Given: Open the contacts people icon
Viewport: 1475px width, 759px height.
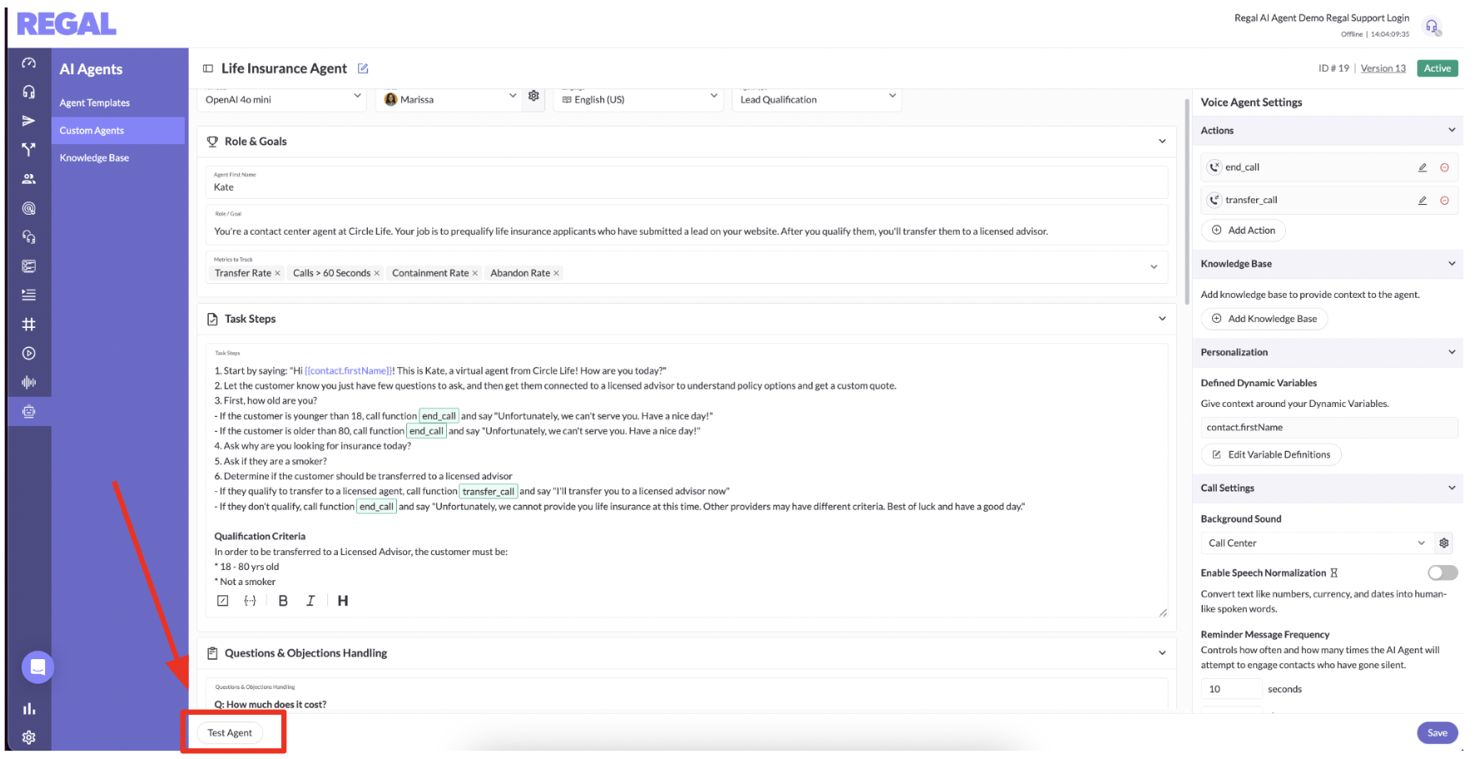Looking at the screenshot, I should tap(28, 179).
